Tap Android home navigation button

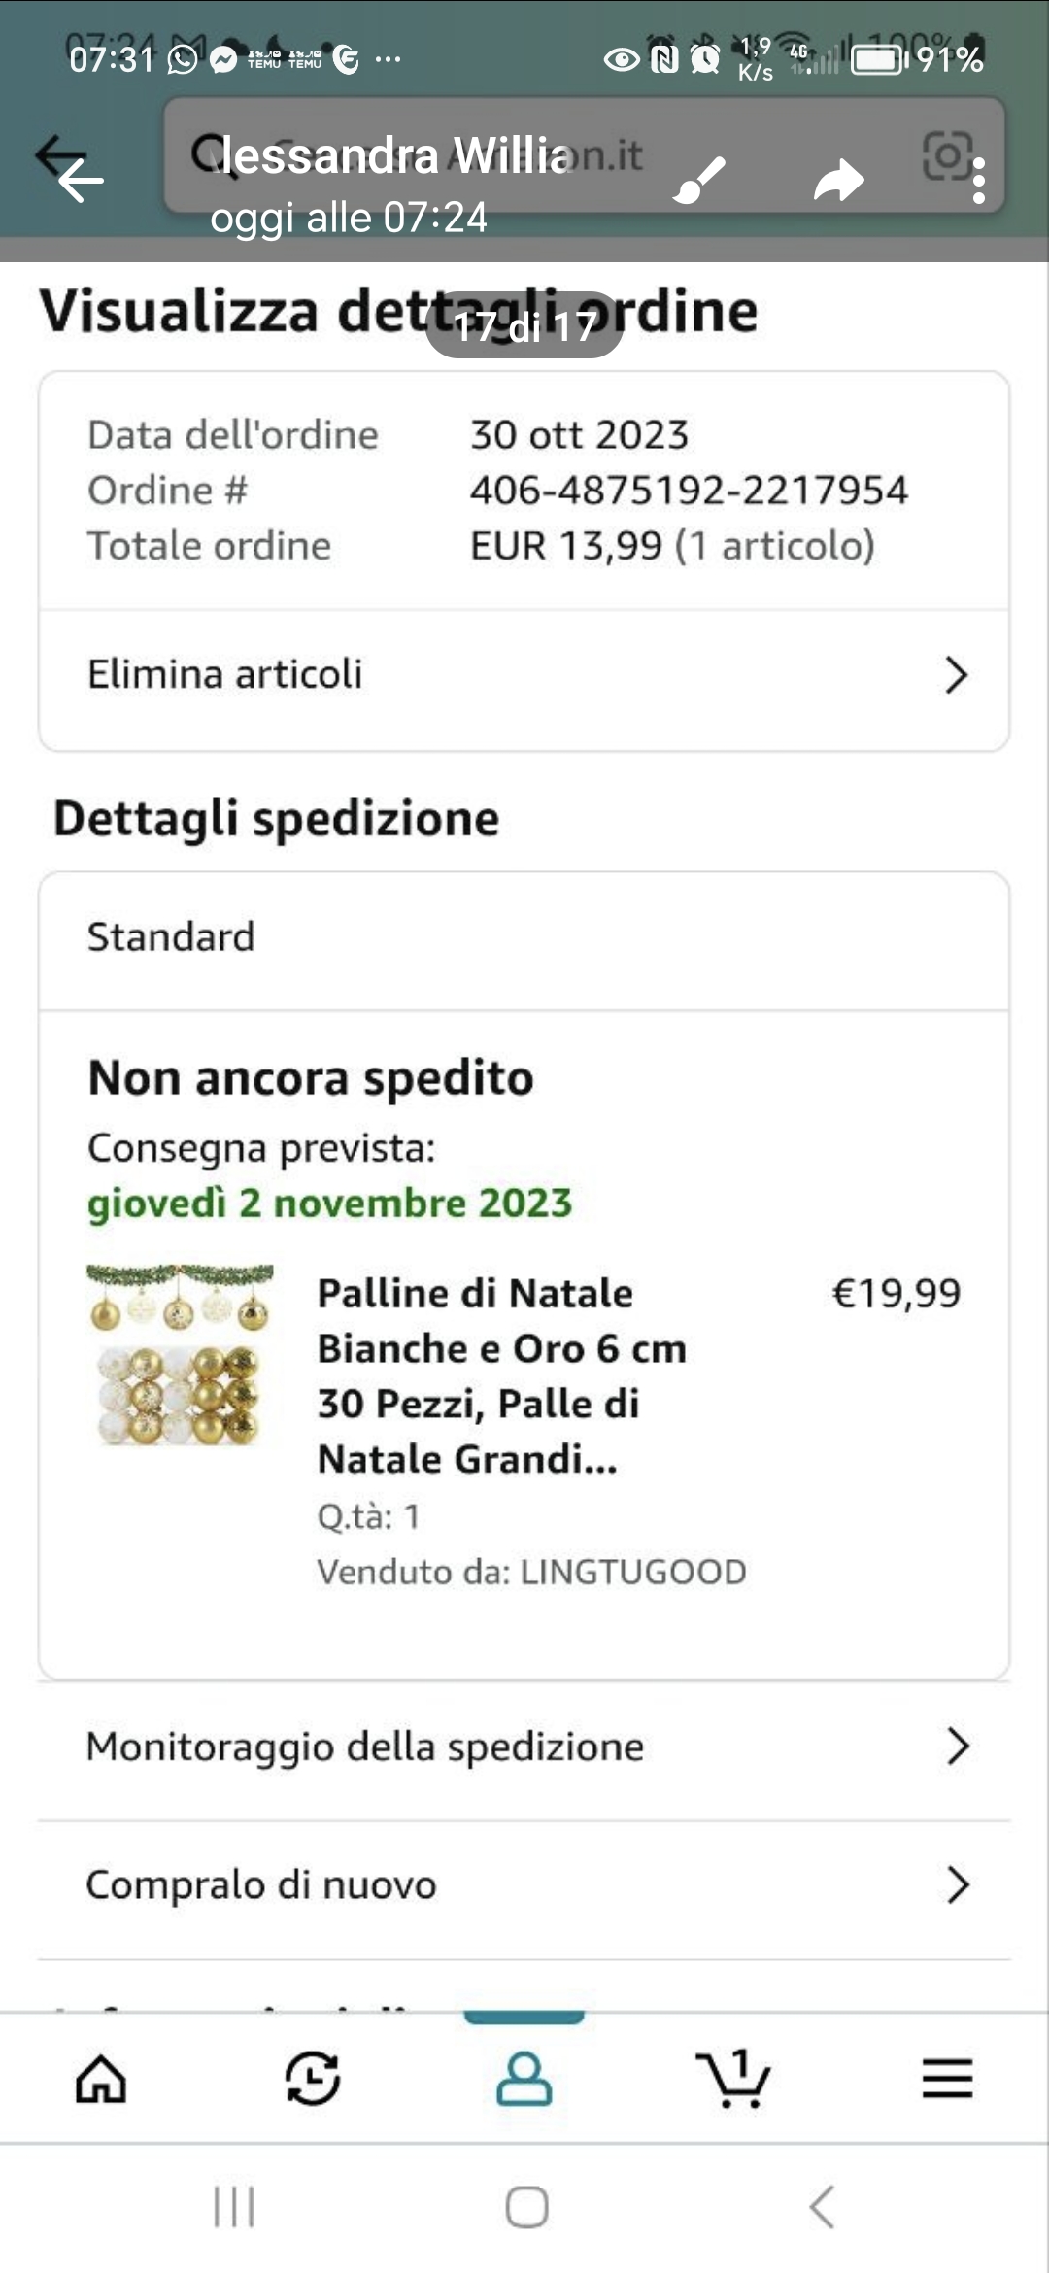pos(526,2207)
